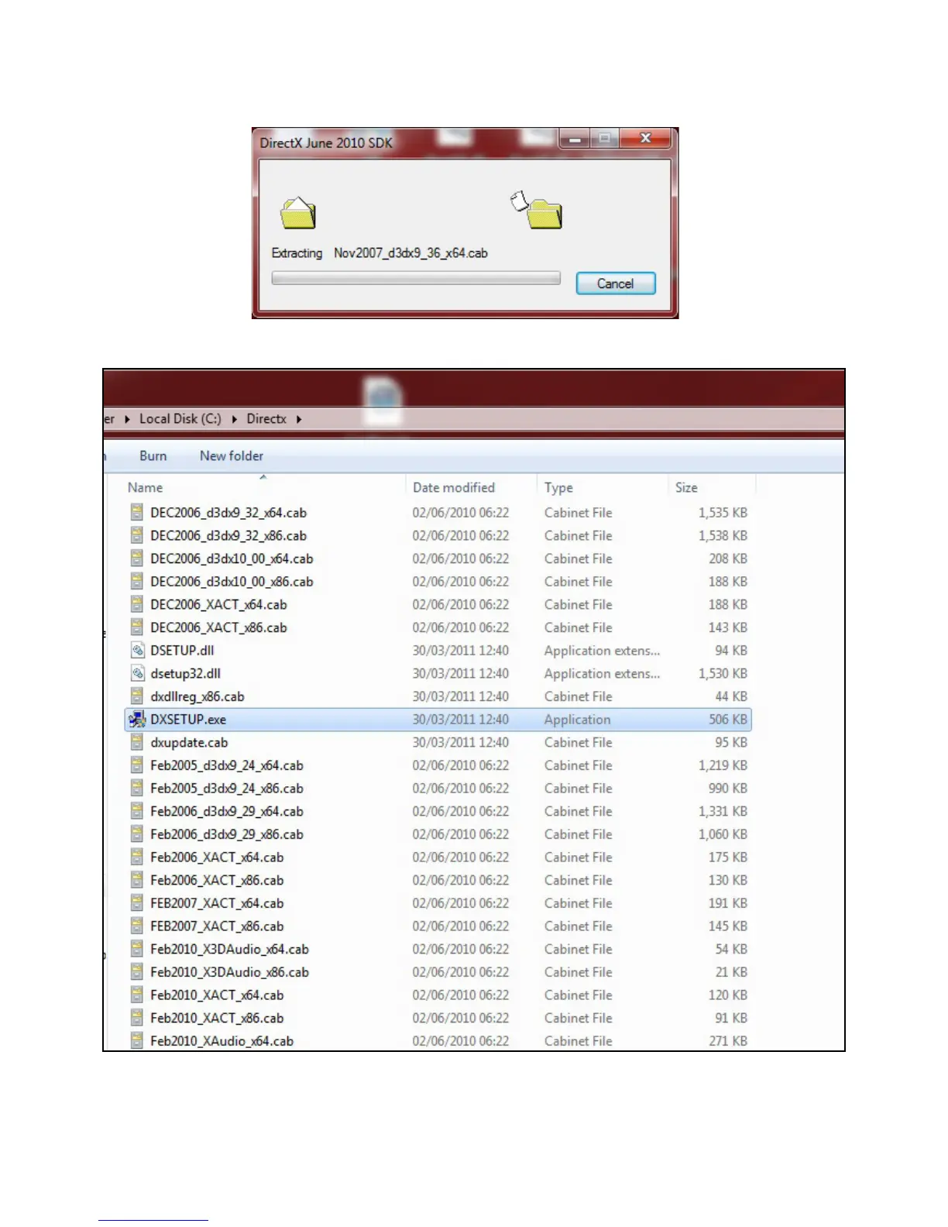Click the Feb2010_X3DAudio_x86.cab file icon
The image size is (948, 1227).
[137, 972]
